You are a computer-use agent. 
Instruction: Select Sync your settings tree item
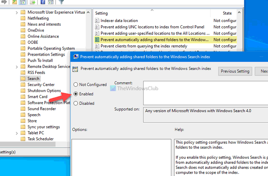(x=44, y=127)
